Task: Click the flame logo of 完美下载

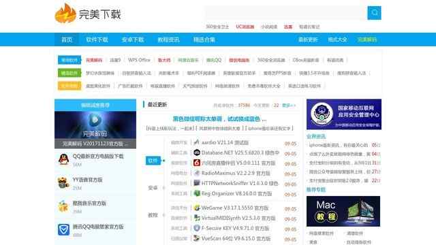Action: click(x=65, y=13)
